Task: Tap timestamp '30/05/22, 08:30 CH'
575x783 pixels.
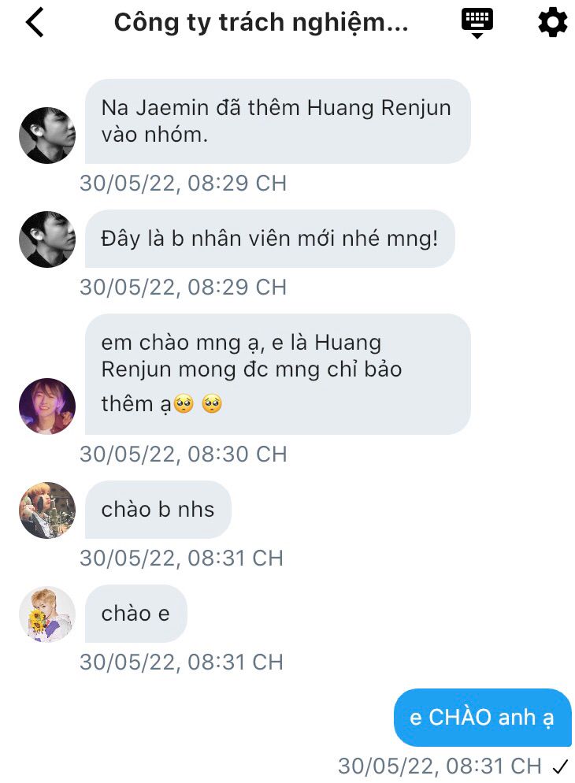Action: 184,455
